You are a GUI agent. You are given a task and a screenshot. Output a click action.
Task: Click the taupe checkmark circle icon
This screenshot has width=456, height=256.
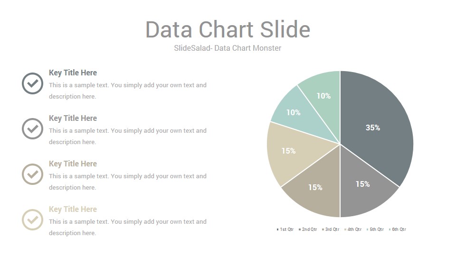pos(33,174)
